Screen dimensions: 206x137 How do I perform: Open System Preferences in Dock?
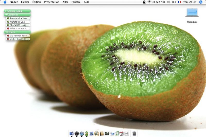(127, 134)
